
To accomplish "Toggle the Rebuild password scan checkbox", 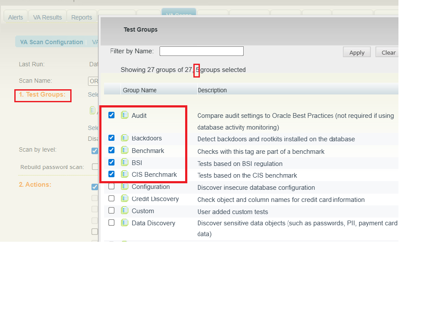I will (x=95, y=166).
